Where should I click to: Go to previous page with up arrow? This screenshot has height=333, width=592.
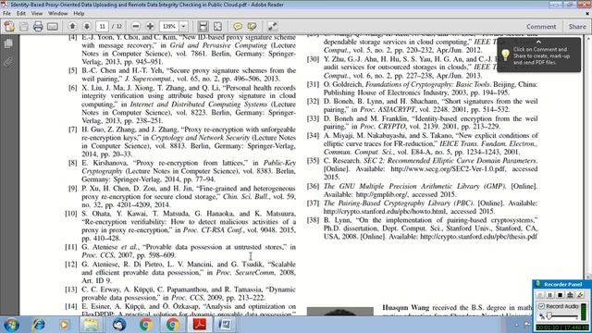click(72, 26)
